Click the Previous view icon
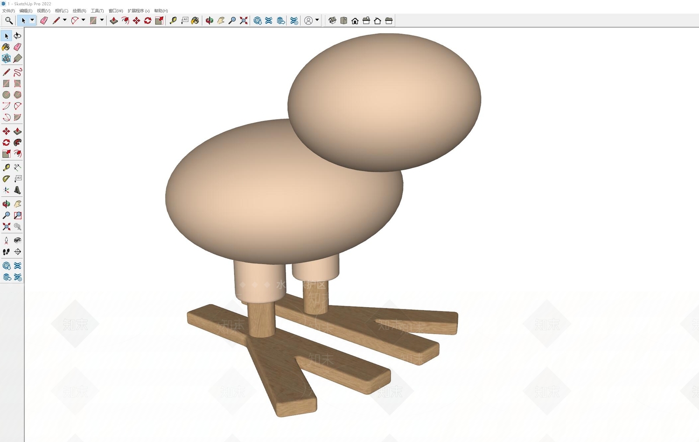The width and height of the screenshot is (699, 442). point(17,227)
